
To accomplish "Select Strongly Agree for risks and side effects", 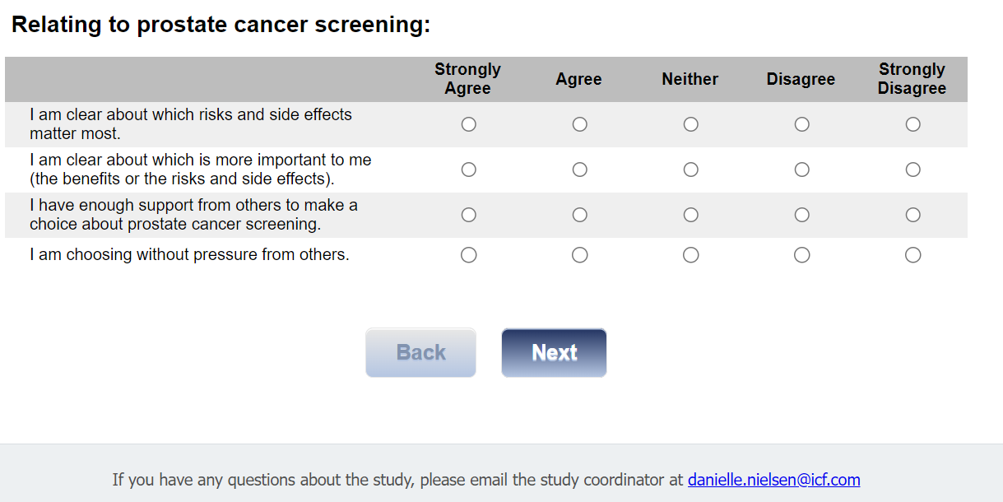I will pos(469,124).
